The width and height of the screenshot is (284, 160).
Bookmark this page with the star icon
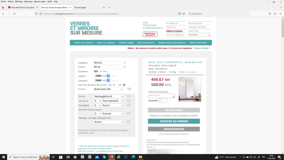184,14
